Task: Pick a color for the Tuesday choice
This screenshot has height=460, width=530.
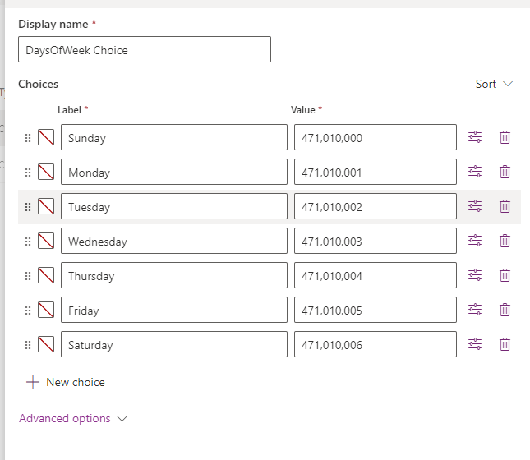Action: tap(46, 206)
